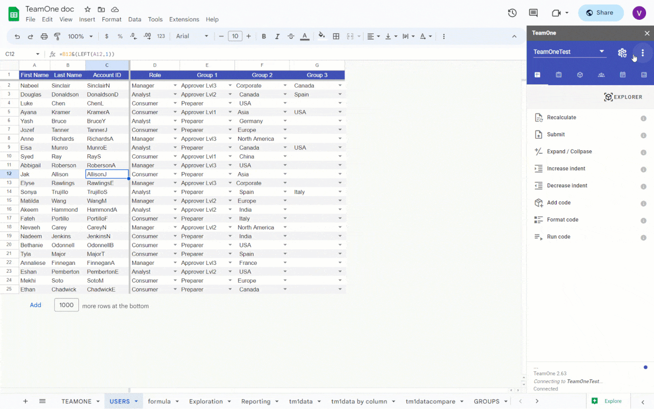This screenshot has height=409, width=654.
Task: Click the 1000 rows input box
Action: tap(67, 305)
